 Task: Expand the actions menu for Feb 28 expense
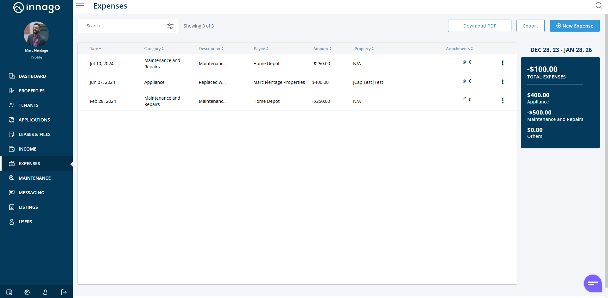(x=503, y=101)
